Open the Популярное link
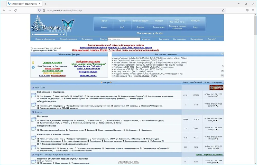 [x=87, y=39]
